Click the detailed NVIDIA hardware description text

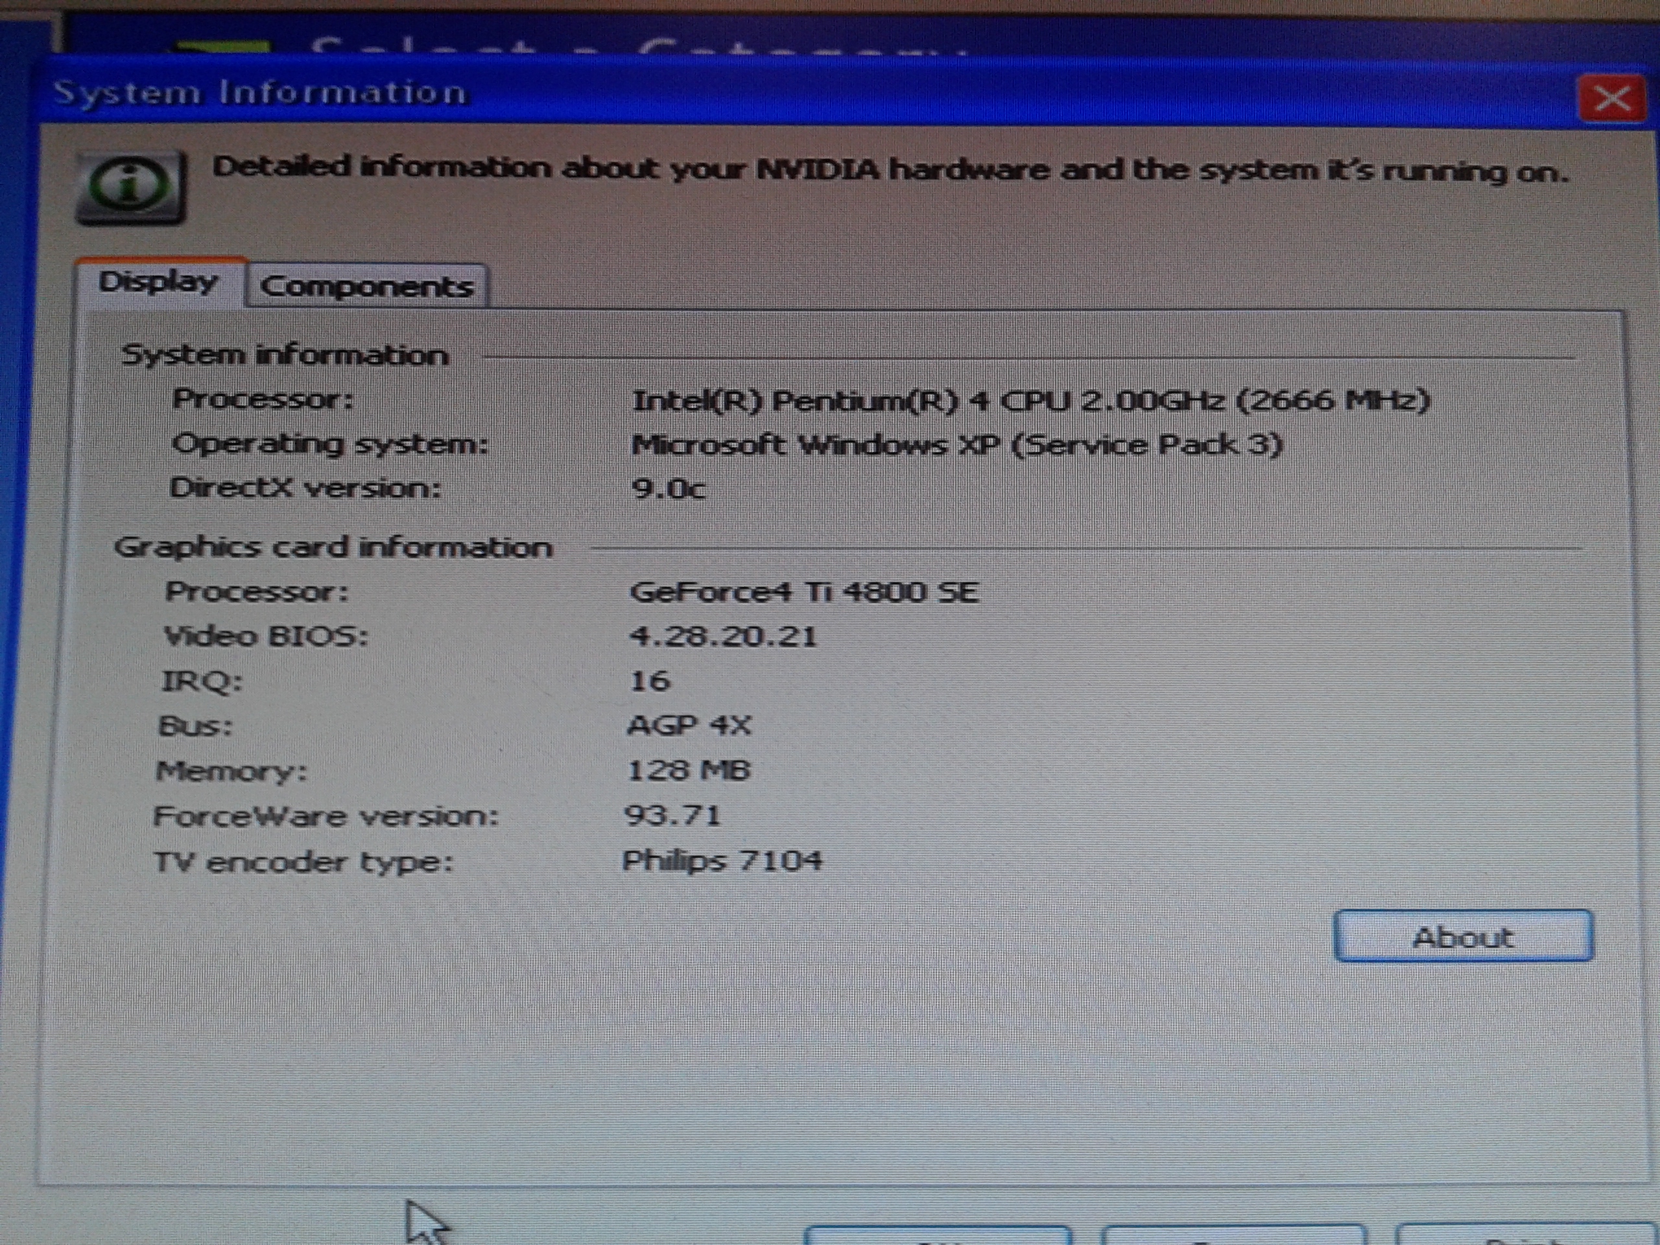coord(891,171)
